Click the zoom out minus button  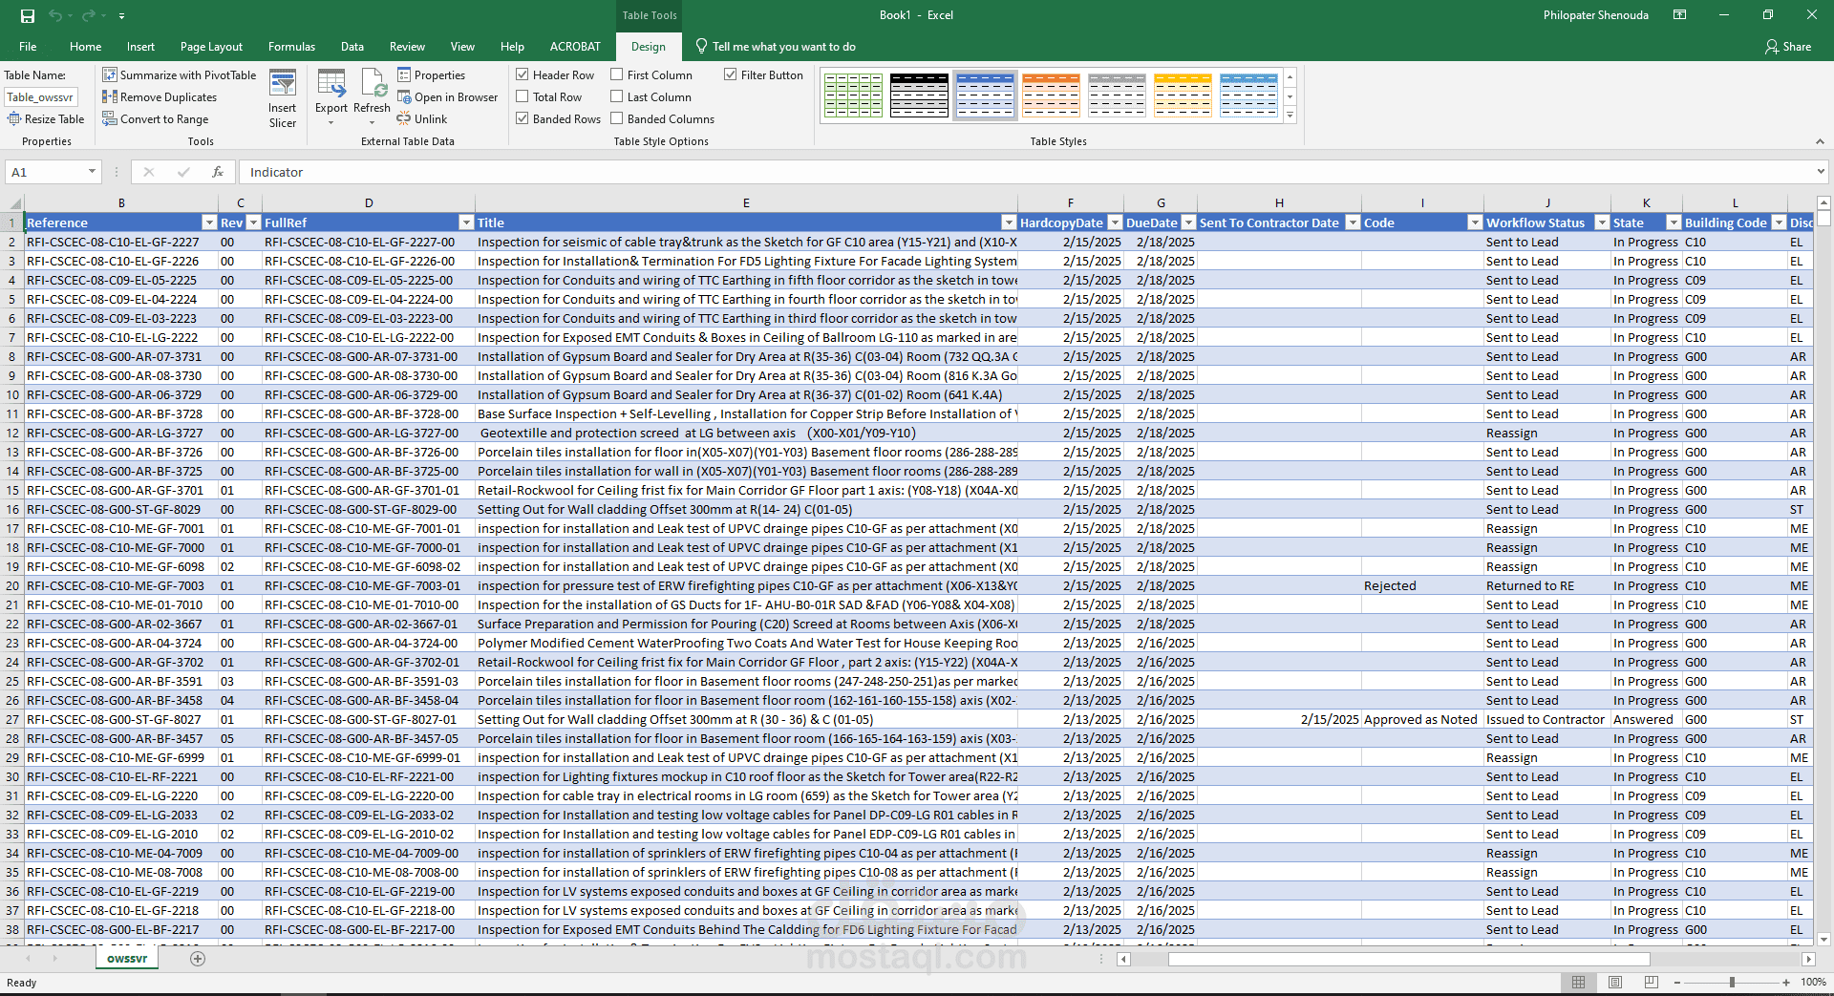(x=1678, y=982)
